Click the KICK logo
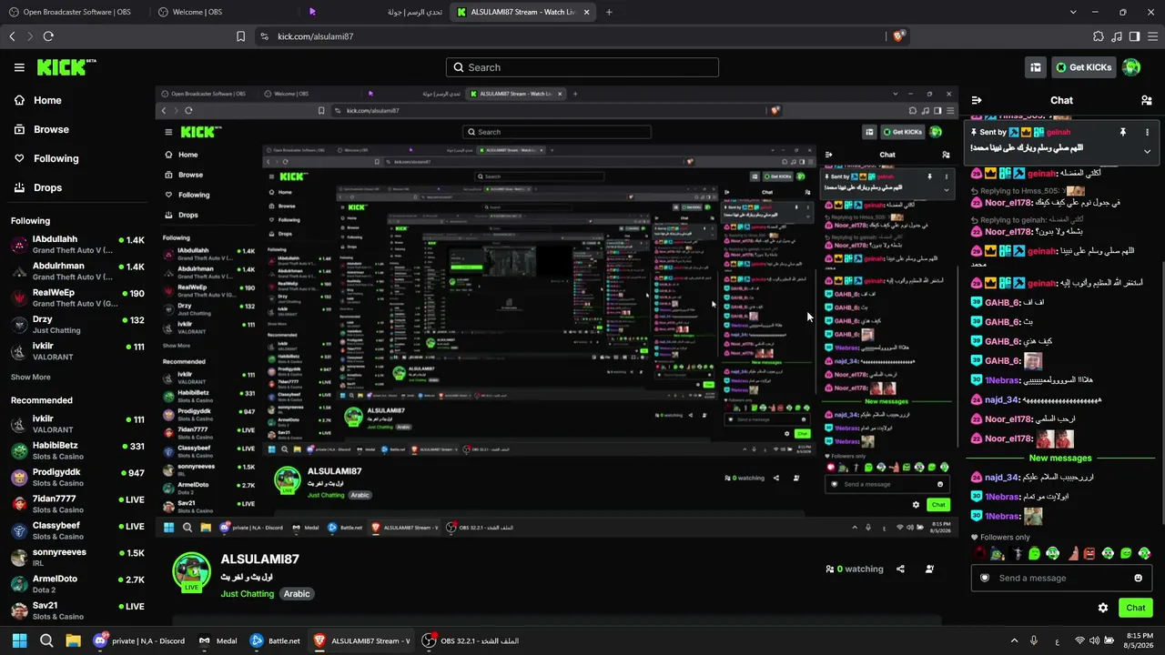 (66, 67)
